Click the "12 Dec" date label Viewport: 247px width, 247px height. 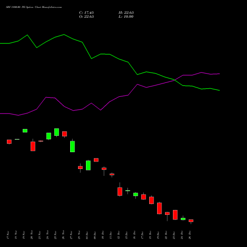tap(119, 235)
